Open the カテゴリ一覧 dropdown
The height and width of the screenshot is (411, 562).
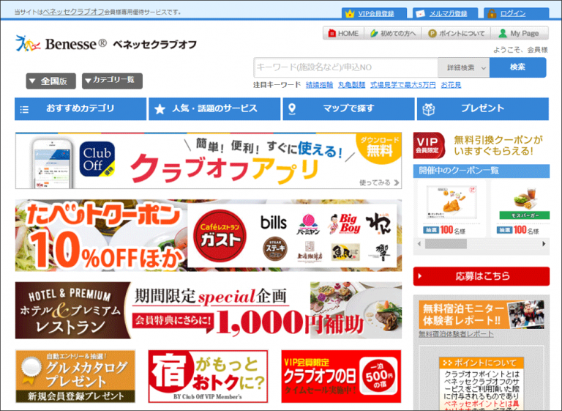(x=112, y=81)
